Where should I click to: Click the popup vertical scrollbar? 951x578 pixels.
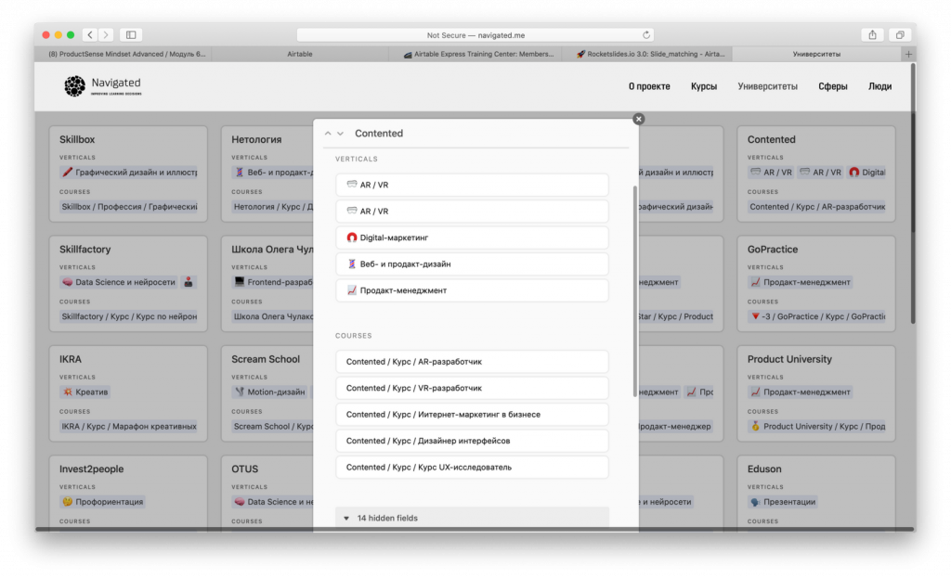(x=635, y=290)
